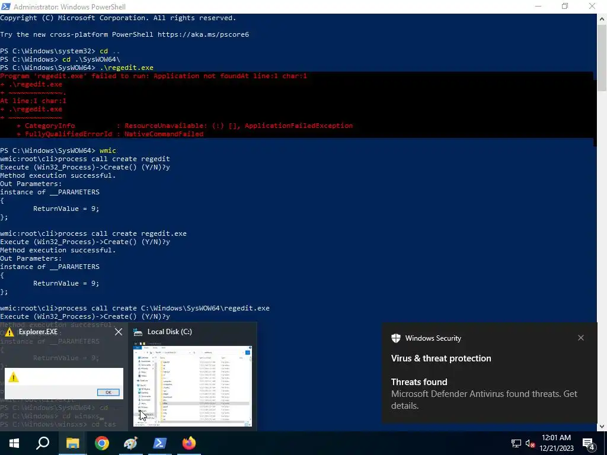Open the Action Center notifications icon
Image resolution: width=607 pixels, height=455 pixels.
tap(589, 443)
